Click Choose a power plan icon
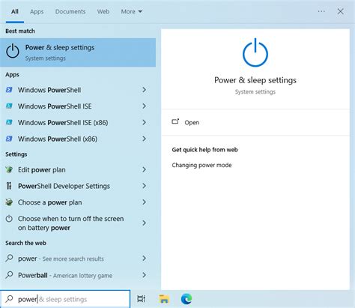 click(9, 202)
